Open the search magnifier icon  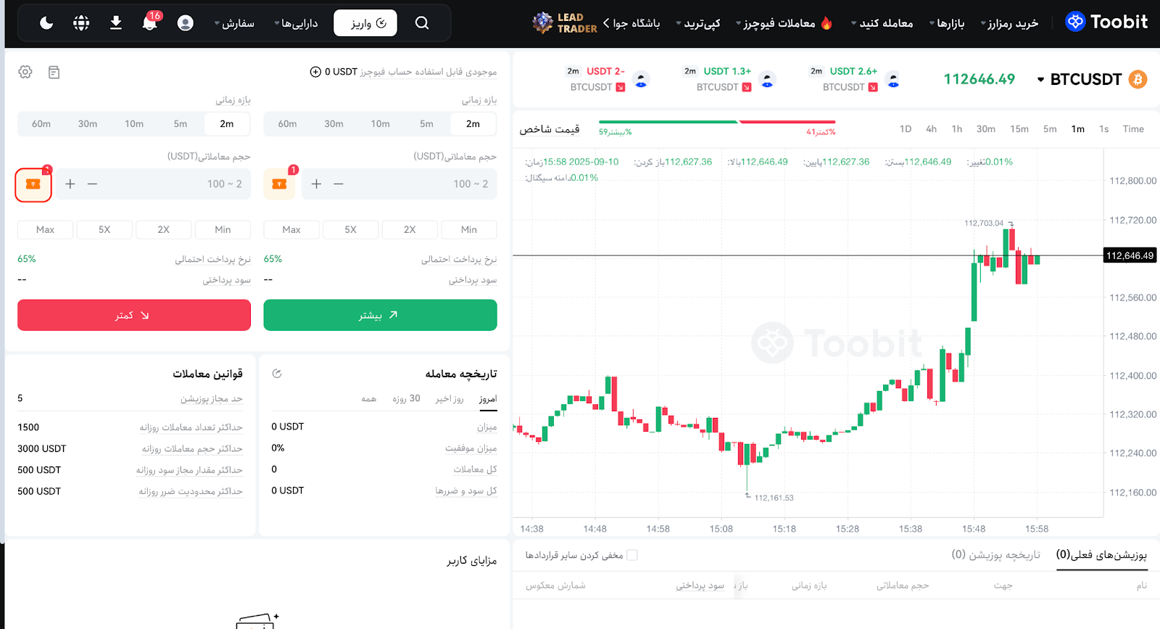tap(422, 23)
